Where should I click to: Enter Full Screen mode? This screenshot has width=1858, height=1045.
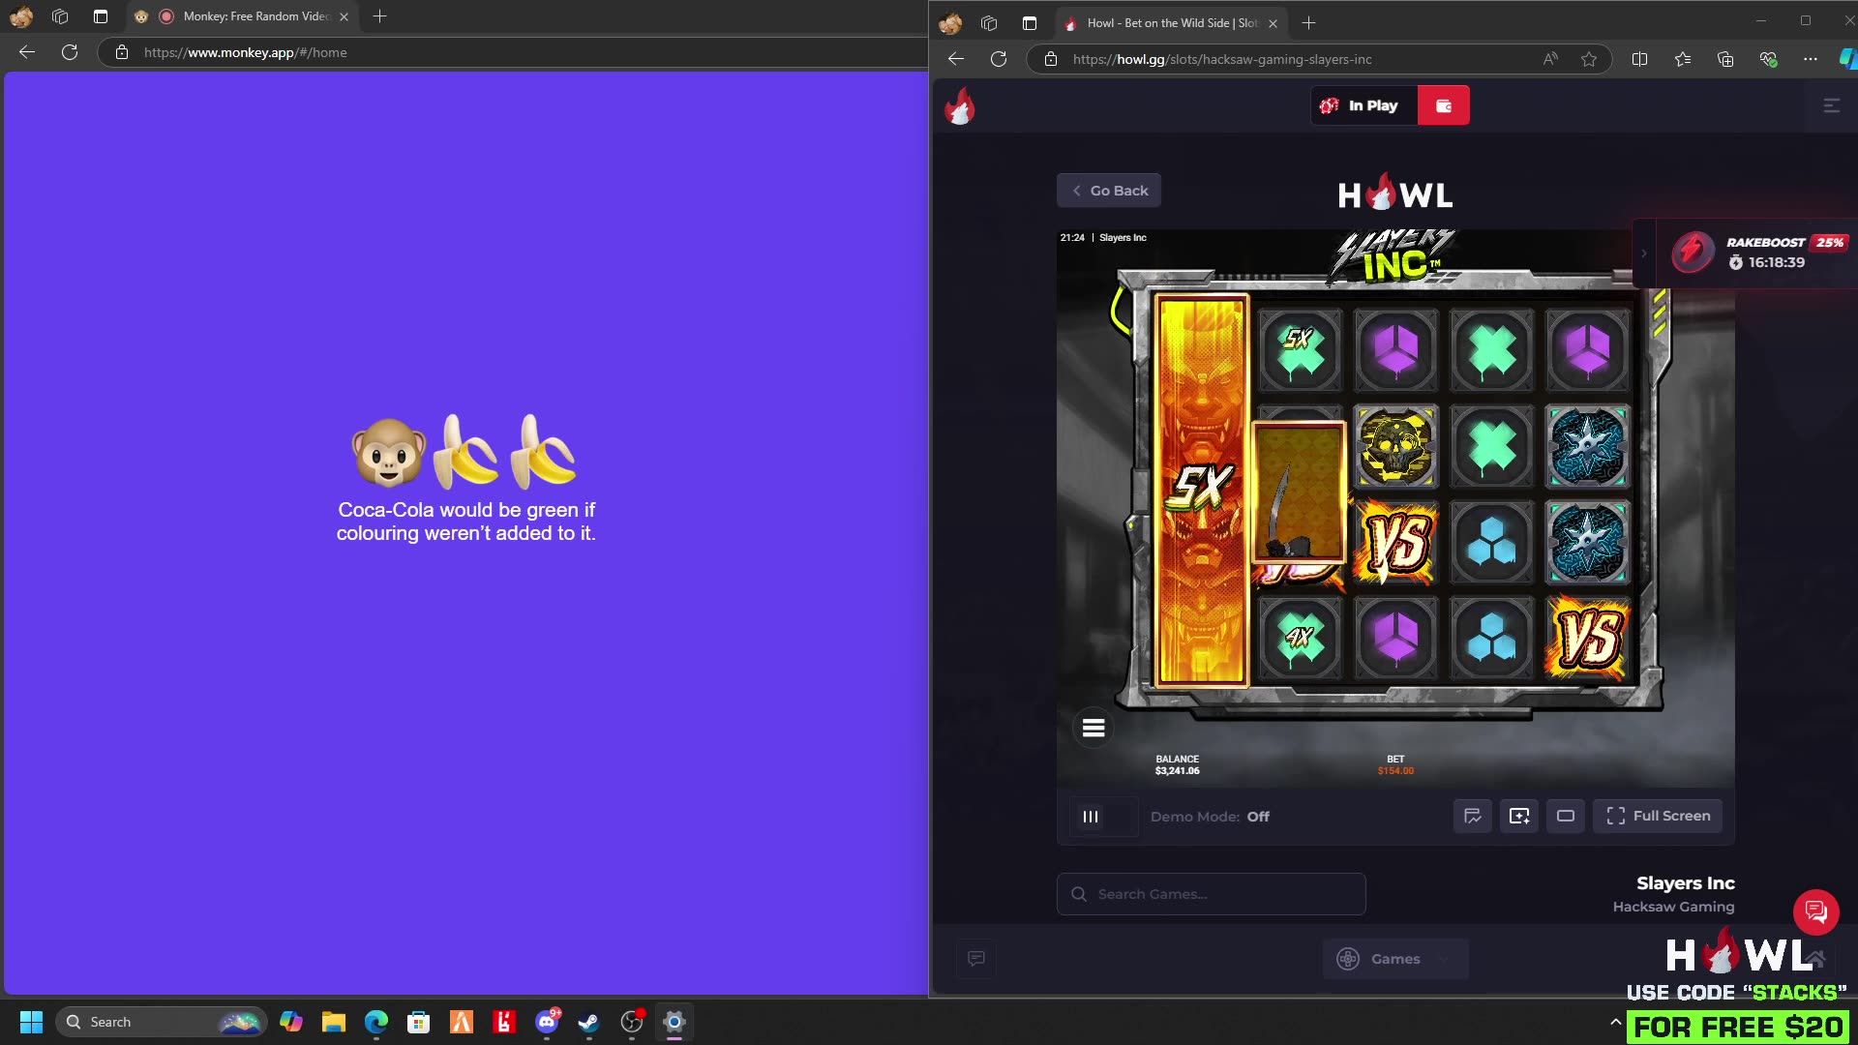pyautogui.click(x=1657, y=816)
